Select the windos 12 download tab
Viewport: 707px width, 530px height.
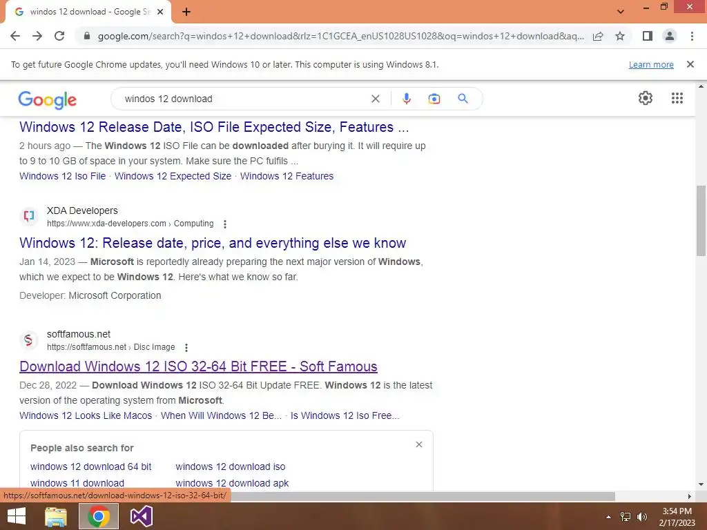point(88,12)
